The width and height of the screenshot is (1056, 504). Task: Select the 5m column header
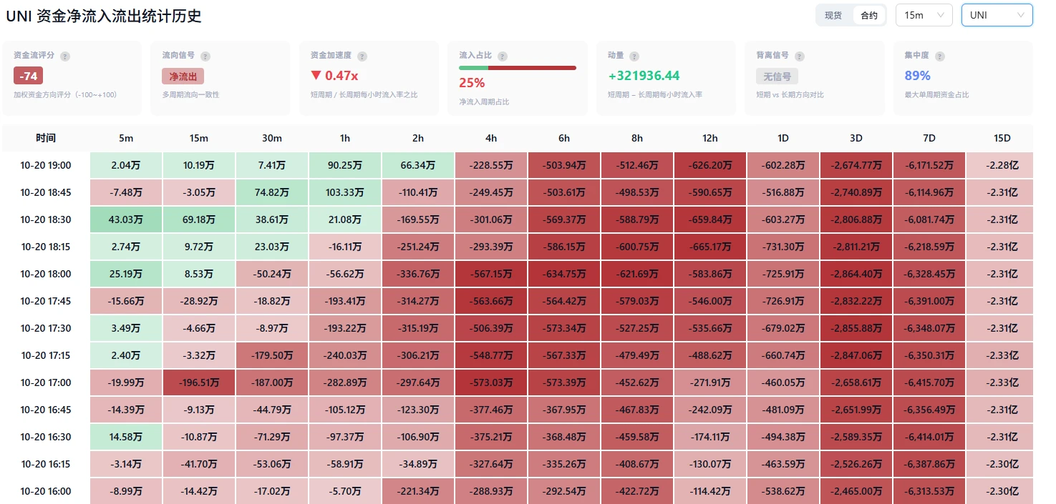click(x=126, y=138)
